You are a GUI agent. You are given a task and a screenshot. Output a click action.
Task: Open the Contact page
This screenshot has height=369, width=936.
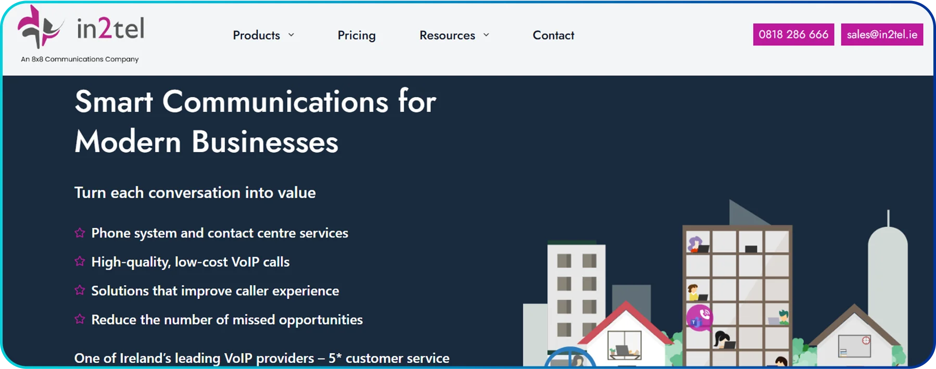click(x=553, y=35)
